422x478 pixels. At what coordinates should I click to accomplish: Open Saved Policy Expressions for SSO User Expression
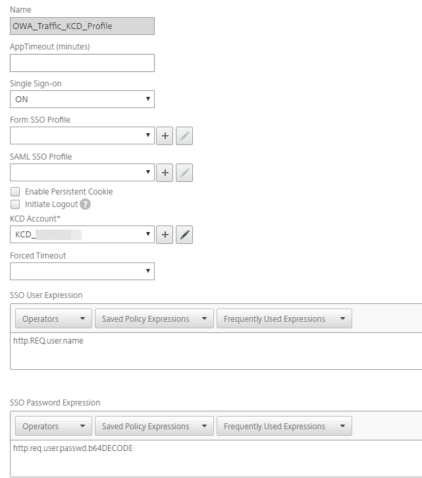pyautogui.click(x=154, y=319)
